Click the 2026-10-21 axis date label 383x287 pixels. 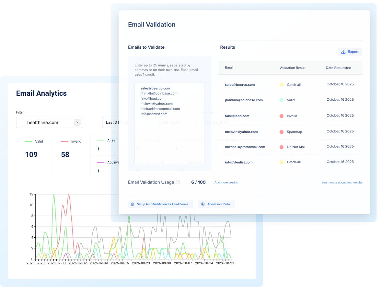[225, 263]
